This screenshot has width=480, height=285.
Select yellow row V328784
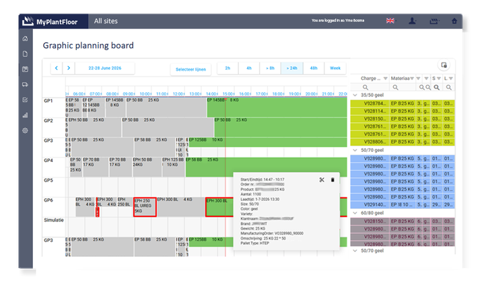(x=403, y=104)
